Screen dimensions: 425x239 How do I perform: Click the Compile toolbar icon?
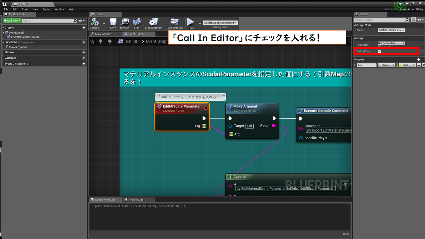(95, 22)
